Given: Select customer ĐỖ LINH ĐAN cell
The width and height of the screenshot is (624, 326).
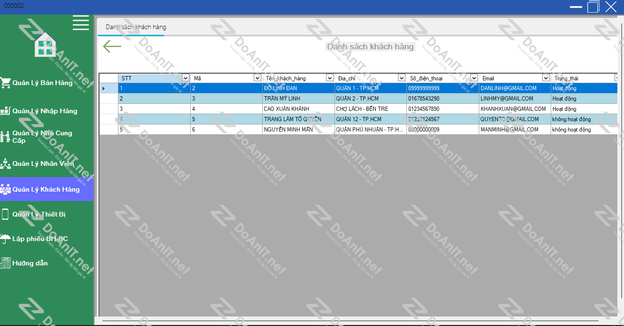Looking at the screenshot, I should (298, 88).
